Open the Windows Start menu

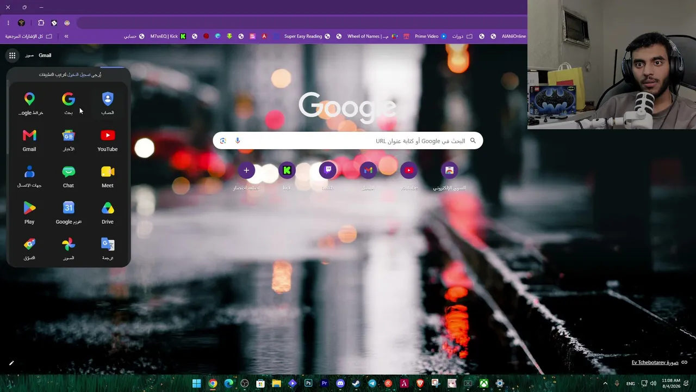point(196,383)
